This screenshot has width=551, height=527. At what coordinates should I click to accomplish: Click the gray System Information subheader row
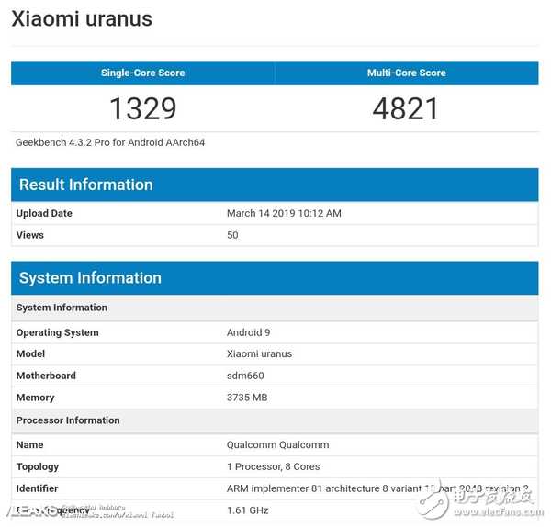tap(275, 308)
